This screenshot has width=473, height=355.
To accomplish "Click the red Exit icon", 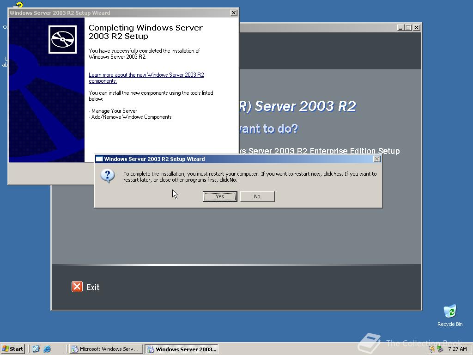I will tap(77, 287).
